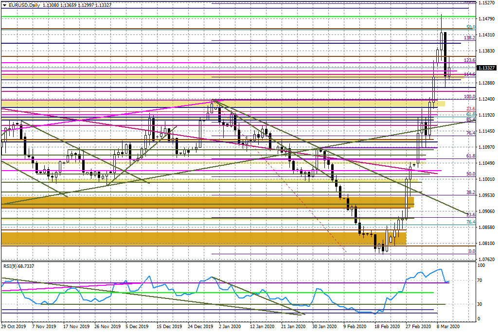
Task: Click the 1.12400 price axis label
Action: pos(486,99)
